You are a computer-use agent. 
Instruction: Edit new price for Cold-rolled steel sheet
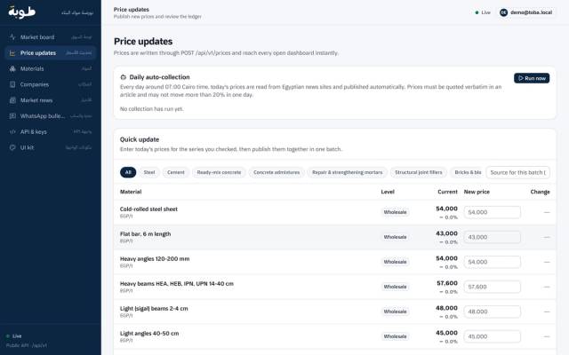(492, 212)
